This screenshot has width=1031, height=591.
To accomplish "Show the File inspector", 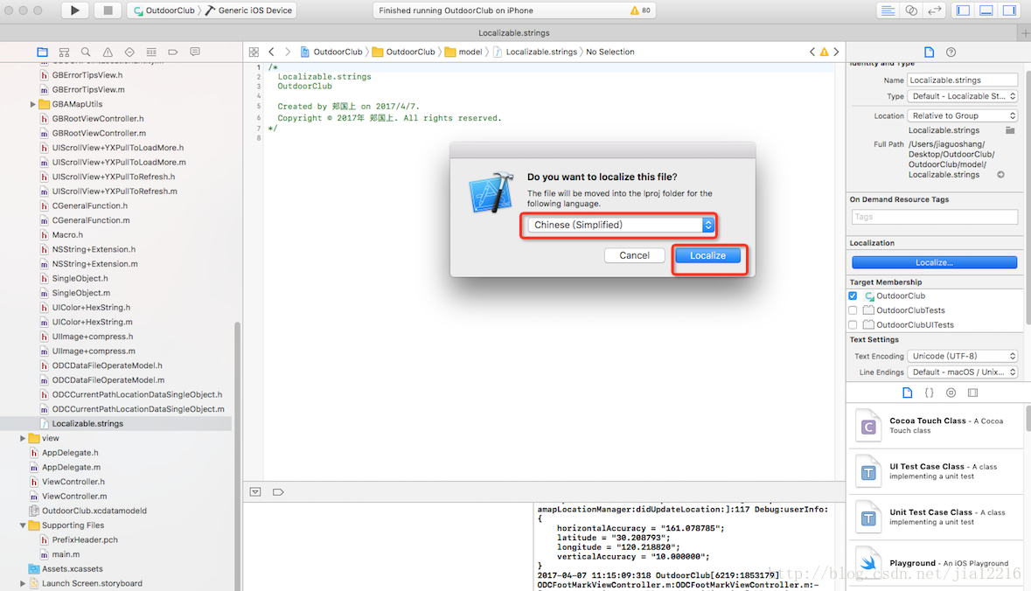I will click(929, 52).
